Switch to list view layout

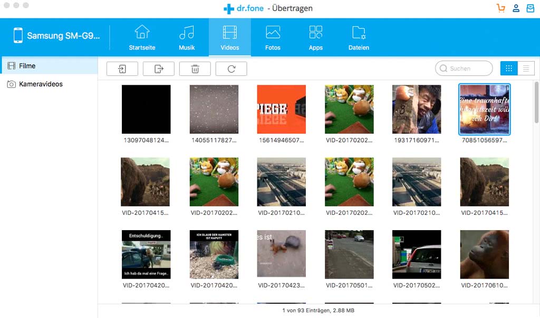click(526, 68)
